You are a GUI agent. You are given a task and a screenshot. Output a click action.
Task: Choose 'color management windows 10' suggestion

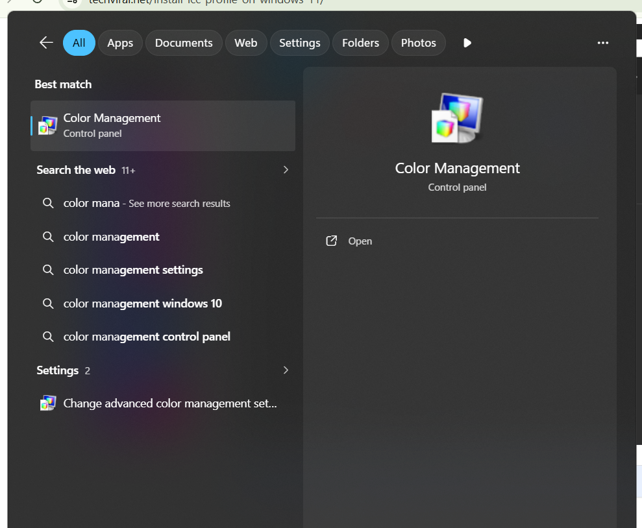(x=163, y=304)
